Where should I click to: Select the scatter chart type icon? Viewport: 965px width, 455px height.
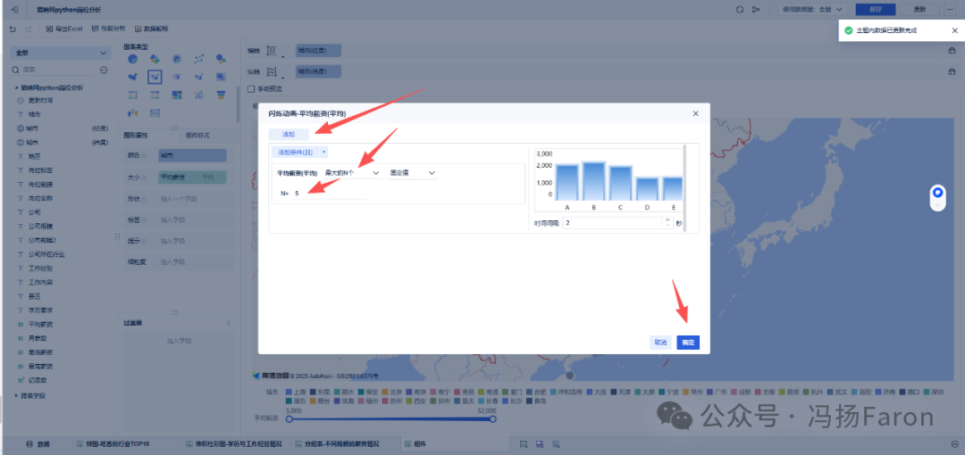(x=198, y=59)
